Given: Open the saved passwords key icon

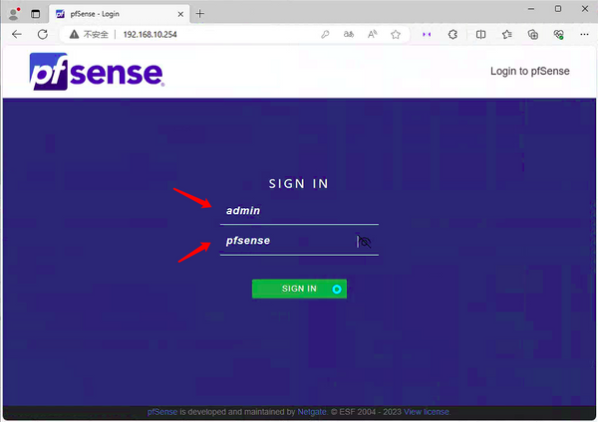Looking at the screenshot, I should coord(325,34).
